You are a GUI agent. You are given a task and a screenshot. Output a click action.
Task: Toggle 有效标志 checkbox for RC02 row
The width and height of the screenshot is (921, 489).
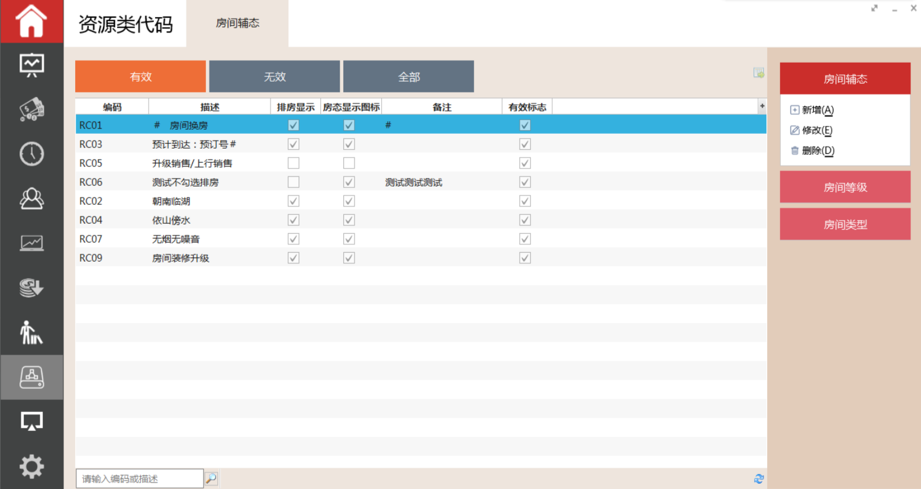coord(525,201)
